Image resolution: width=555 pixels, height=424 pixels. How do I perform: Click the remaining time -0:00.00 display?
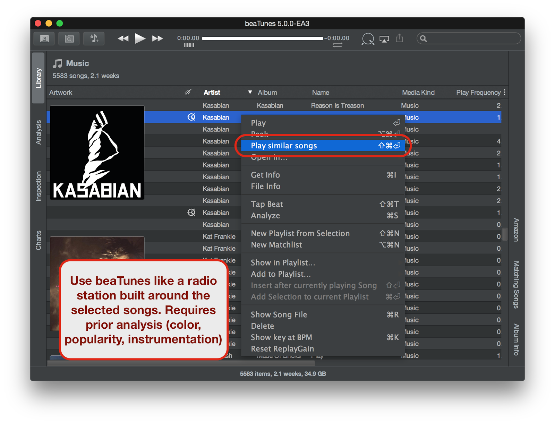tap(337, 38)
